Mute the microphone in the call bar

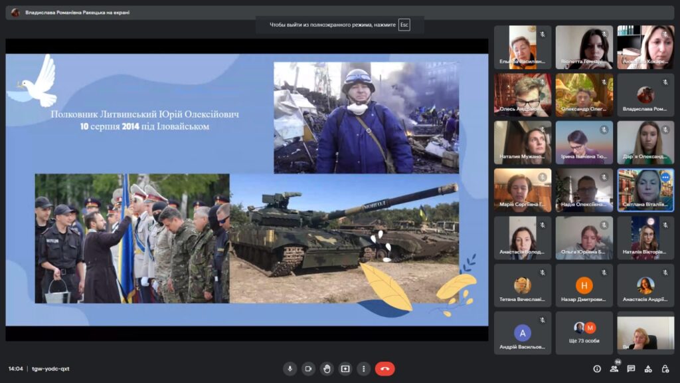point(290,368)
